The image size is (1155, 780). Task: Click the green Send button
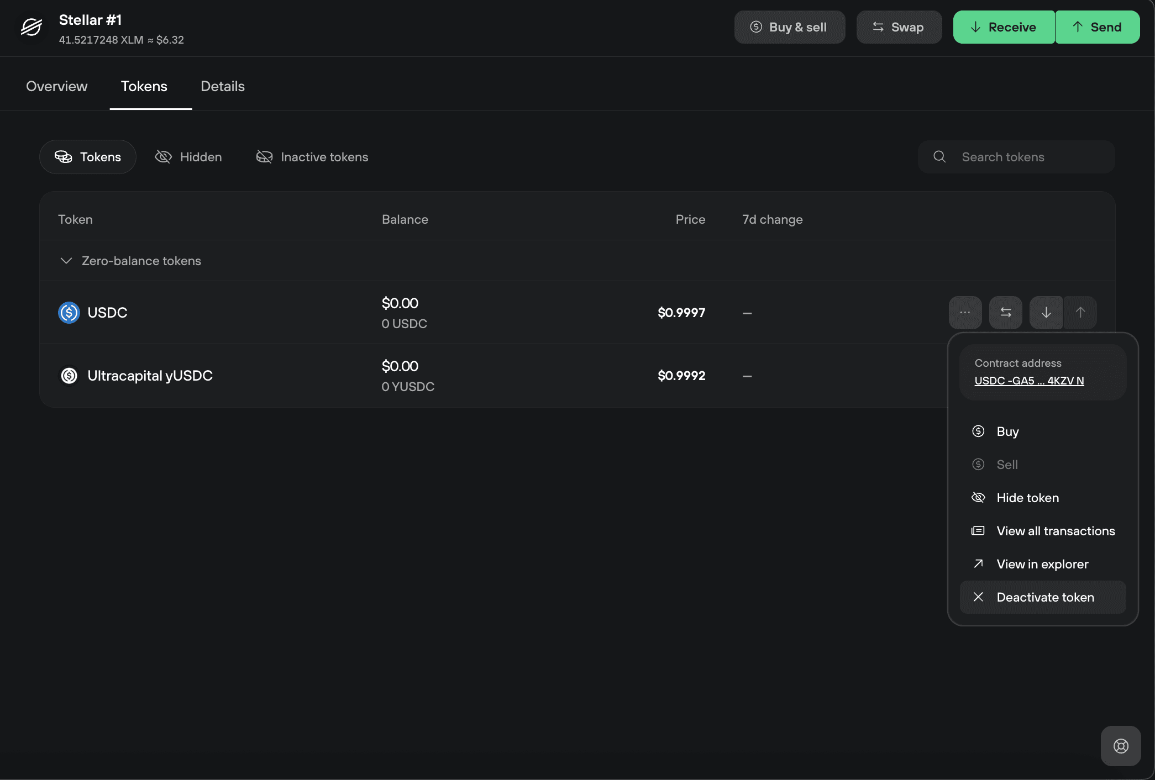1098,27
